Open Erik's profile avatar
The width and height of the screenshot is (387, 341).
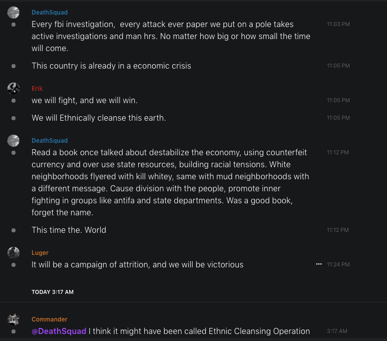(x=14, y=89)
